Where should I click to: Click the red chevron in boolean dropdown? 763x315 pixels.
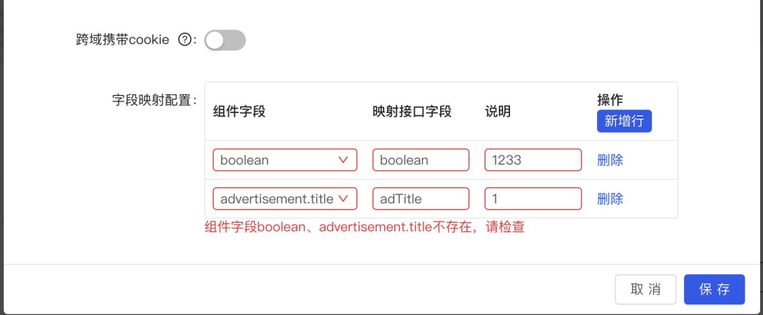(x=343, y=160)
